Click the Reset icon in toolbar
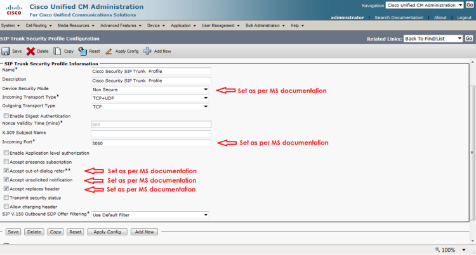 [83, 51]
